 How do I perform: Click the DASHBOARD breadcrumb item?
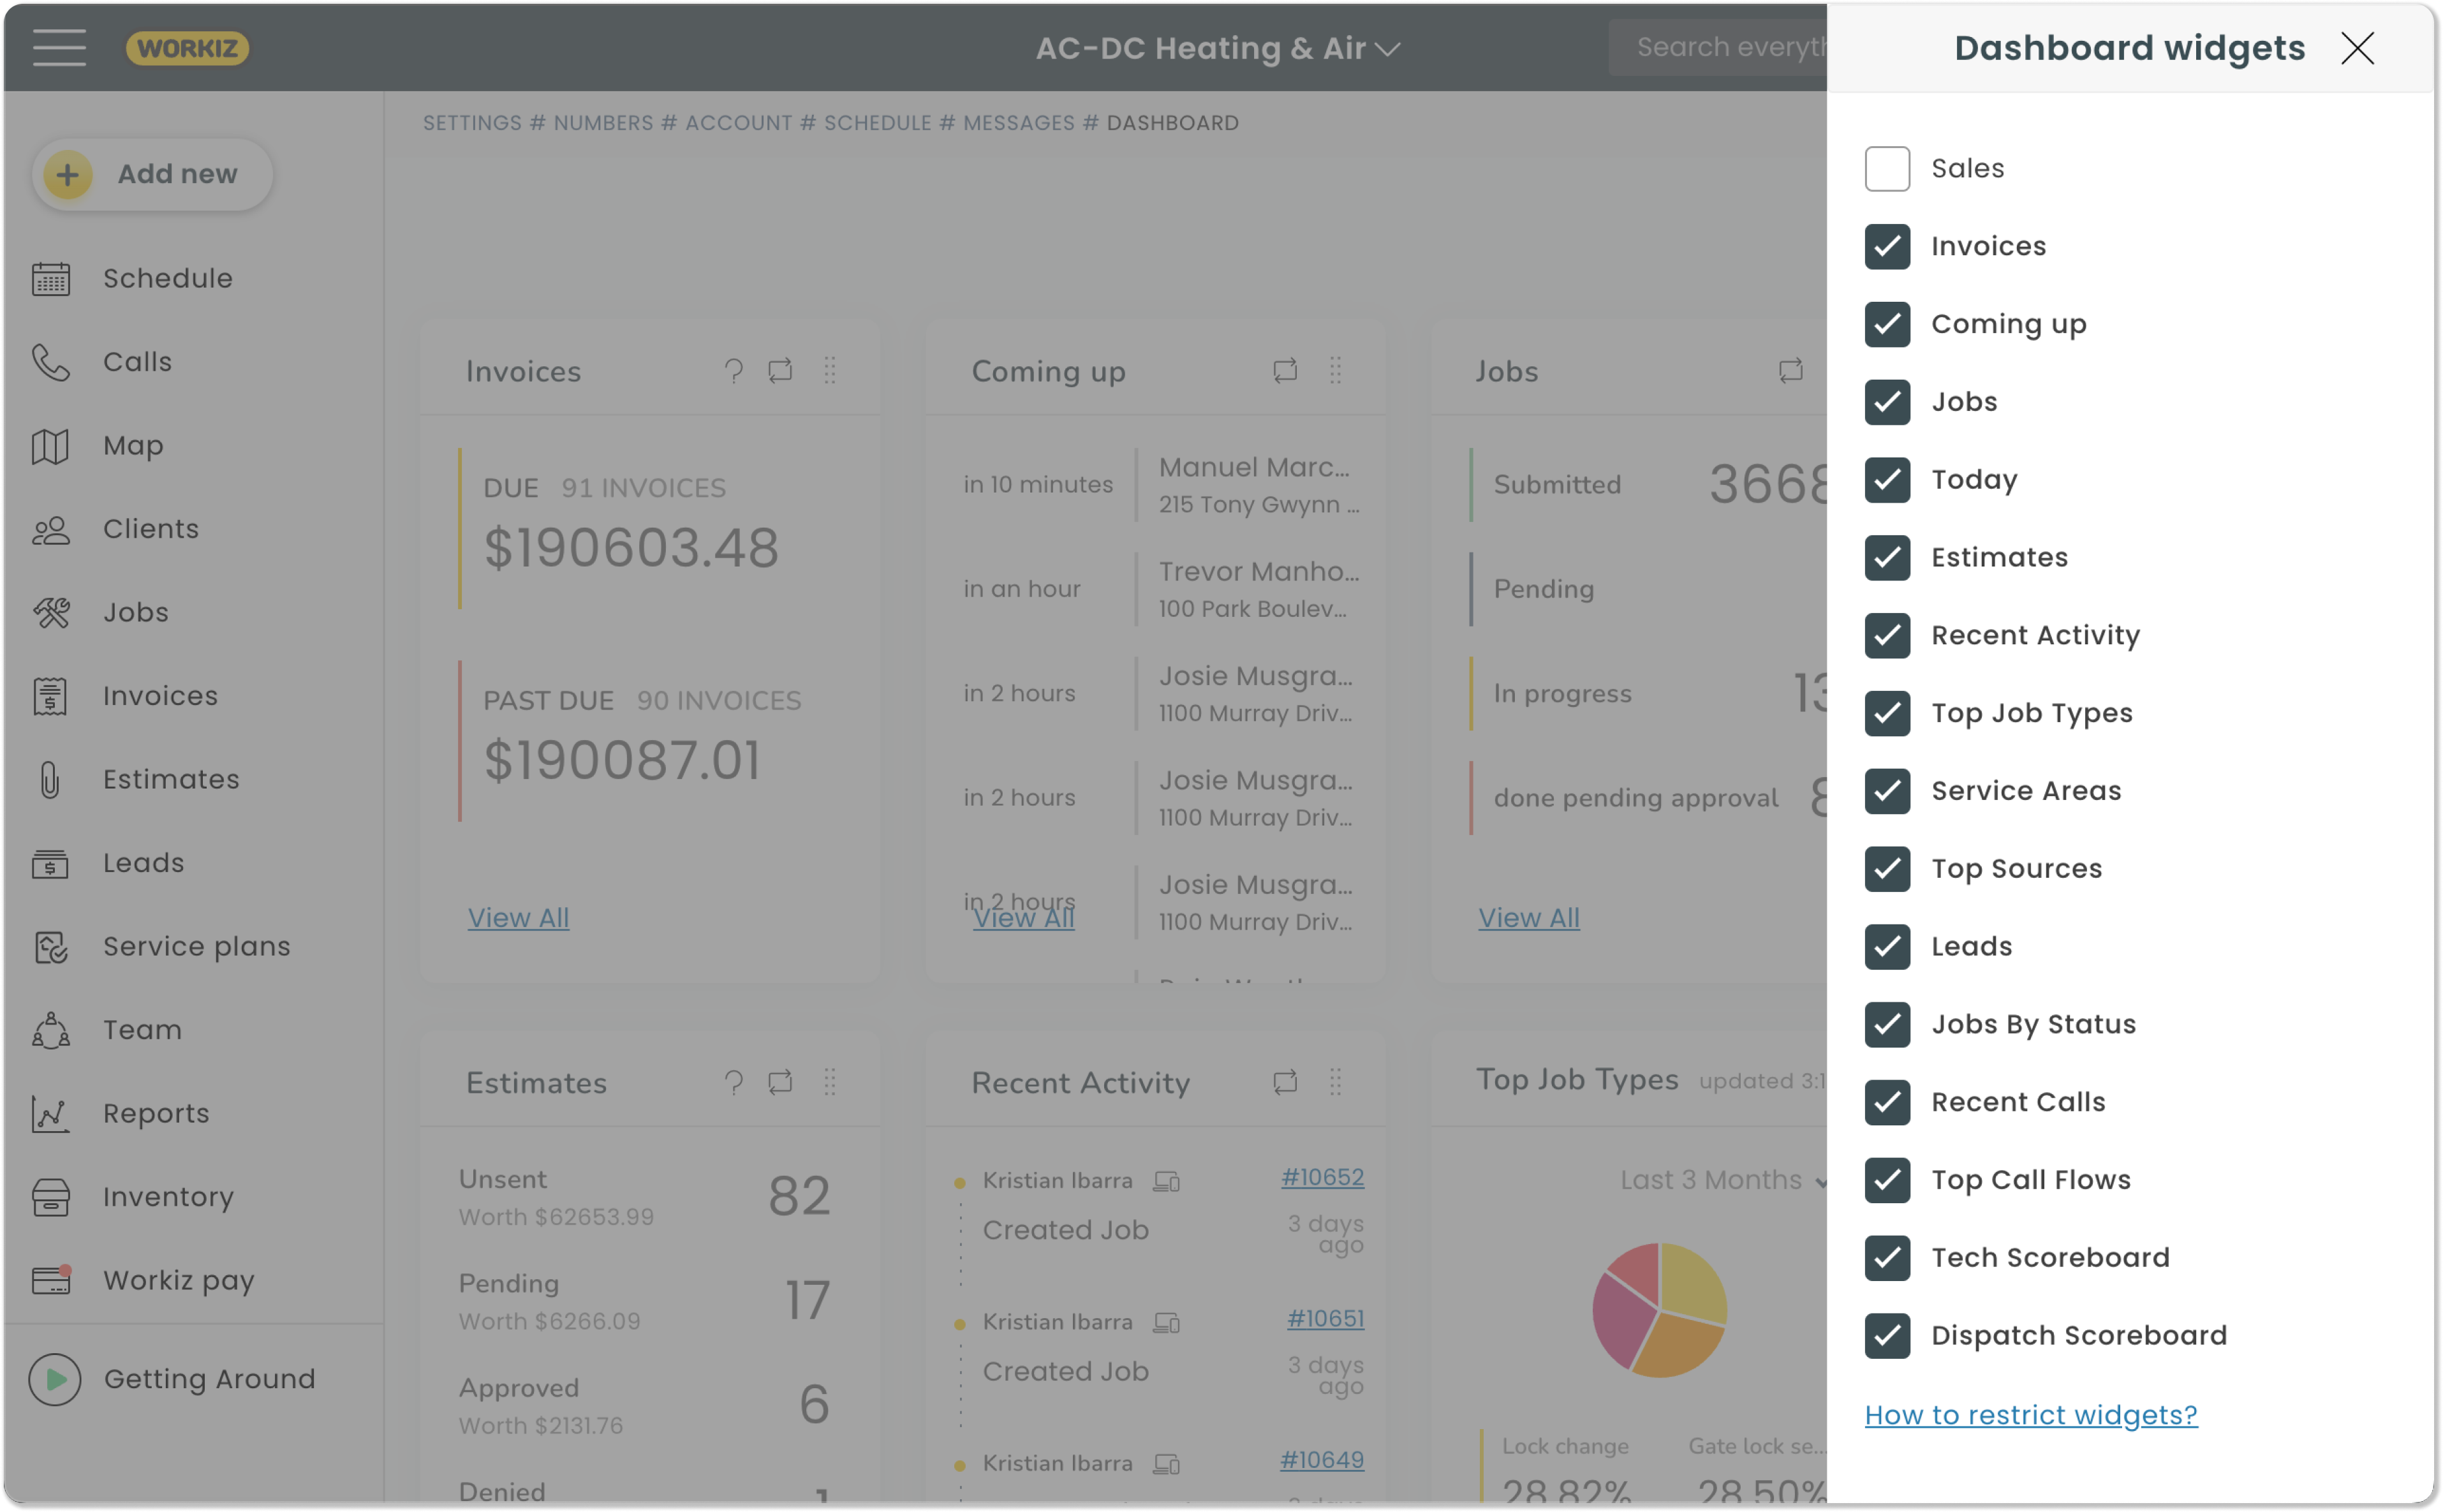pos(1172,123)
